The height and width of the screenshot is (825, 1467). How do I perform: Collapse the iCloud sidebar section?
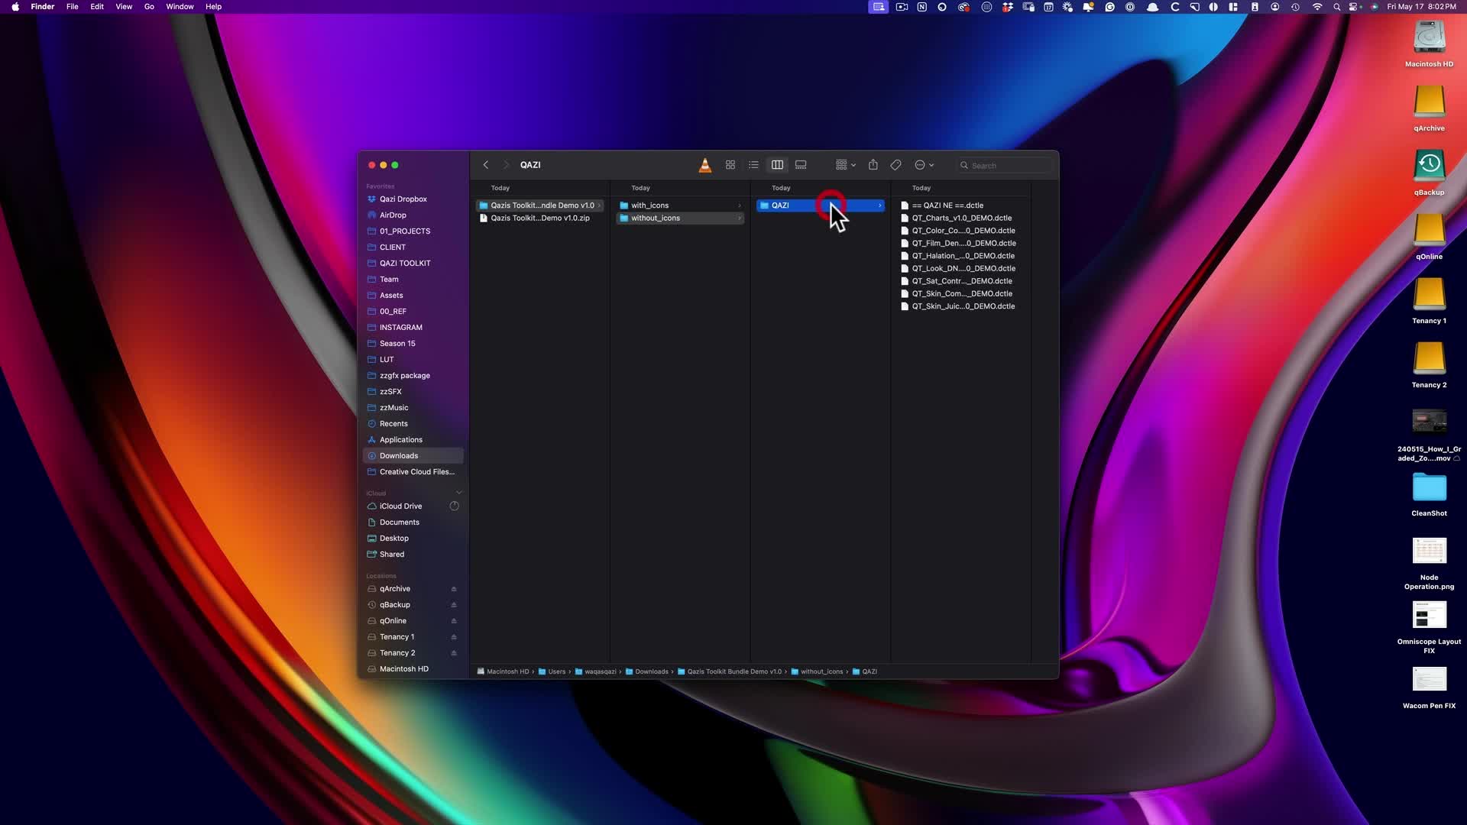(459, 493)
